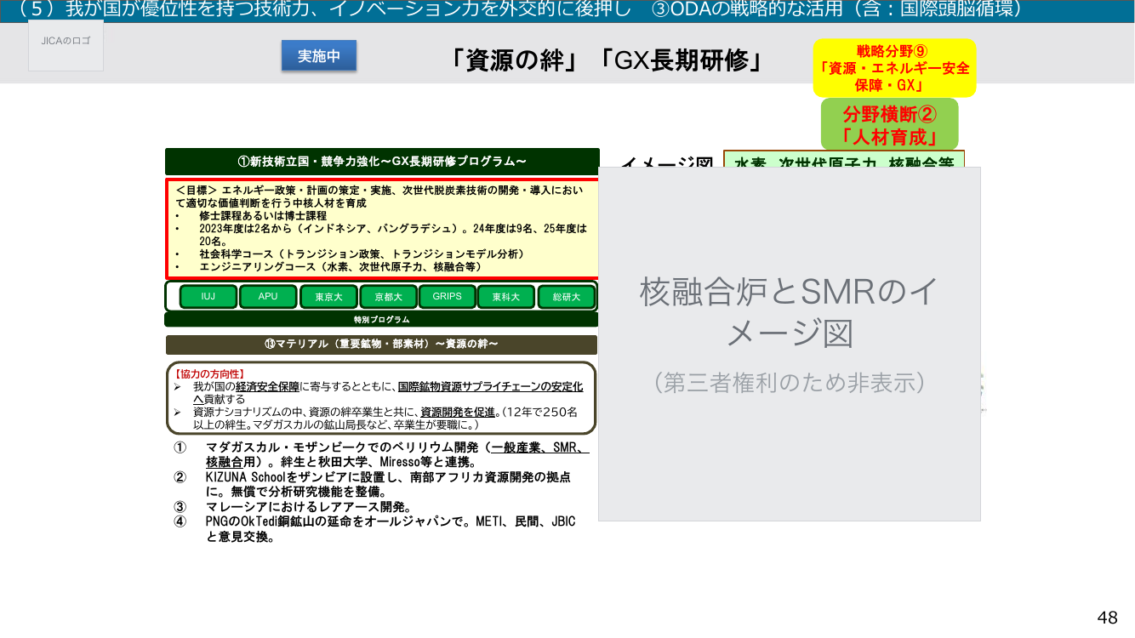Viewport: 1135px width, 638px height.
Task: Select the APU university button
Action: 268,297
